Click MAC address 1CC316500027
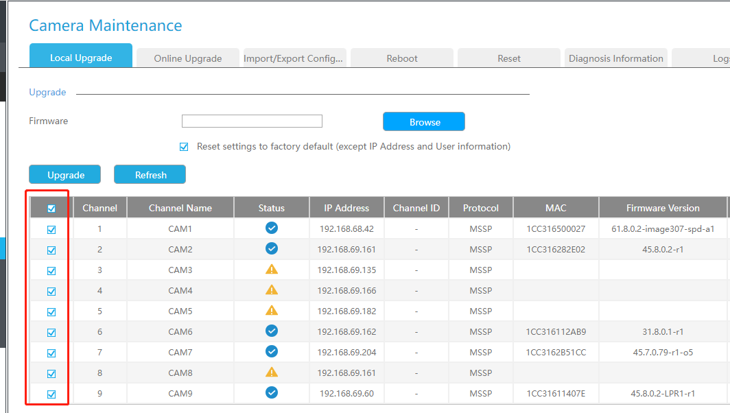The width and height of the screenshot is (730, 413). point(556,228)
